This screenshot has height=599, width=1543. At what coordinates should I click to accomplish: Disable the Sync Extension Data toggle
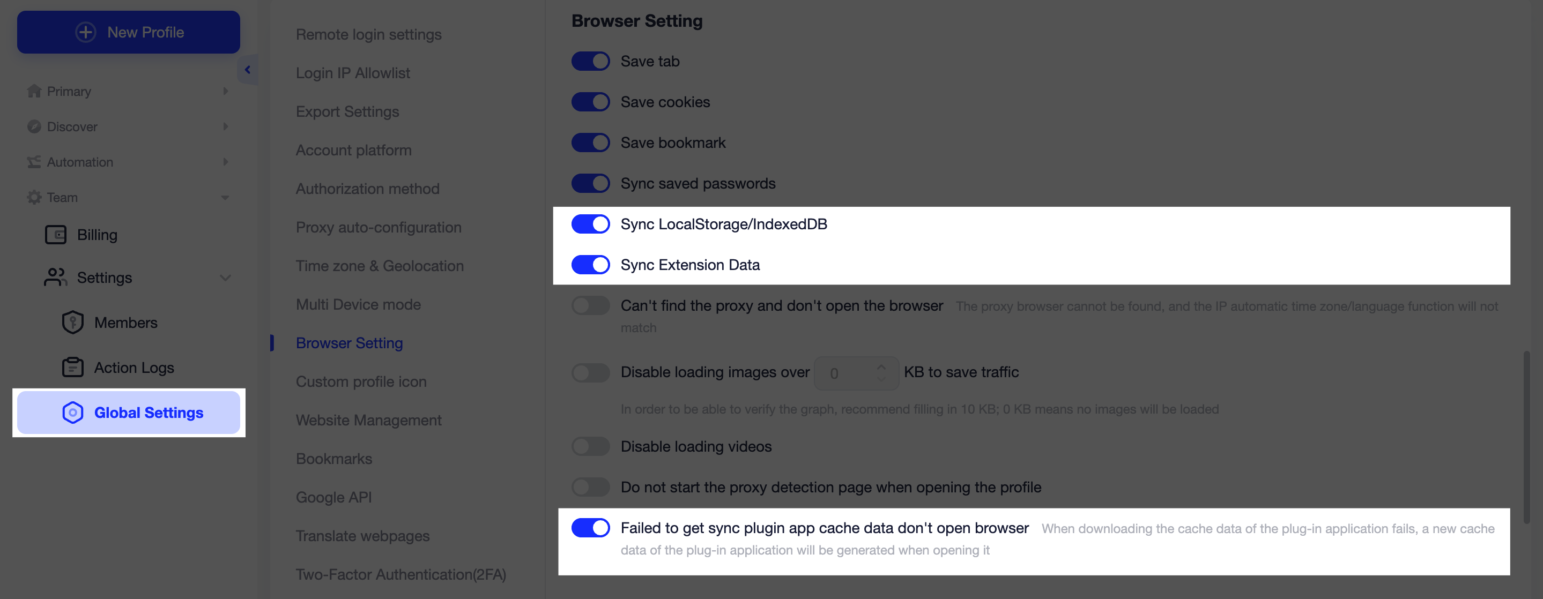591,265
